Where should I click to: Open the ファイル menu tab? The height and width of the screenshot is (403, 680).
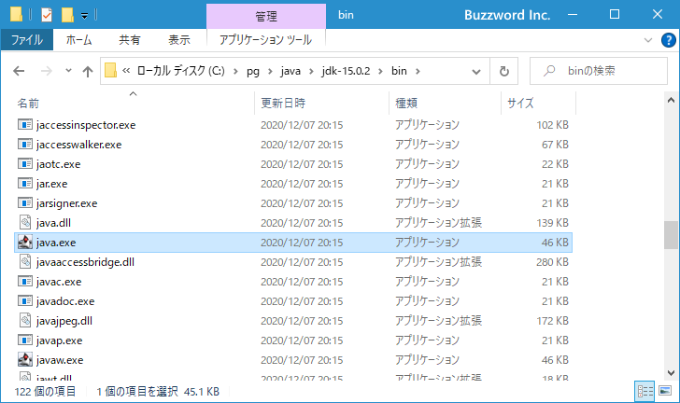pos(27,40)
